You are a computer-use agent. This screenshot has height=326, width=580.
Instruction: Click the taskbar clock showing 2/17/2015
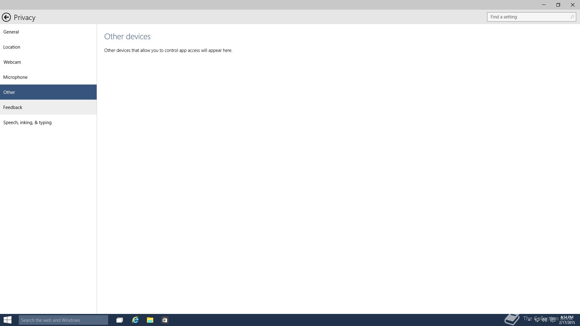(x=567, y=320)
